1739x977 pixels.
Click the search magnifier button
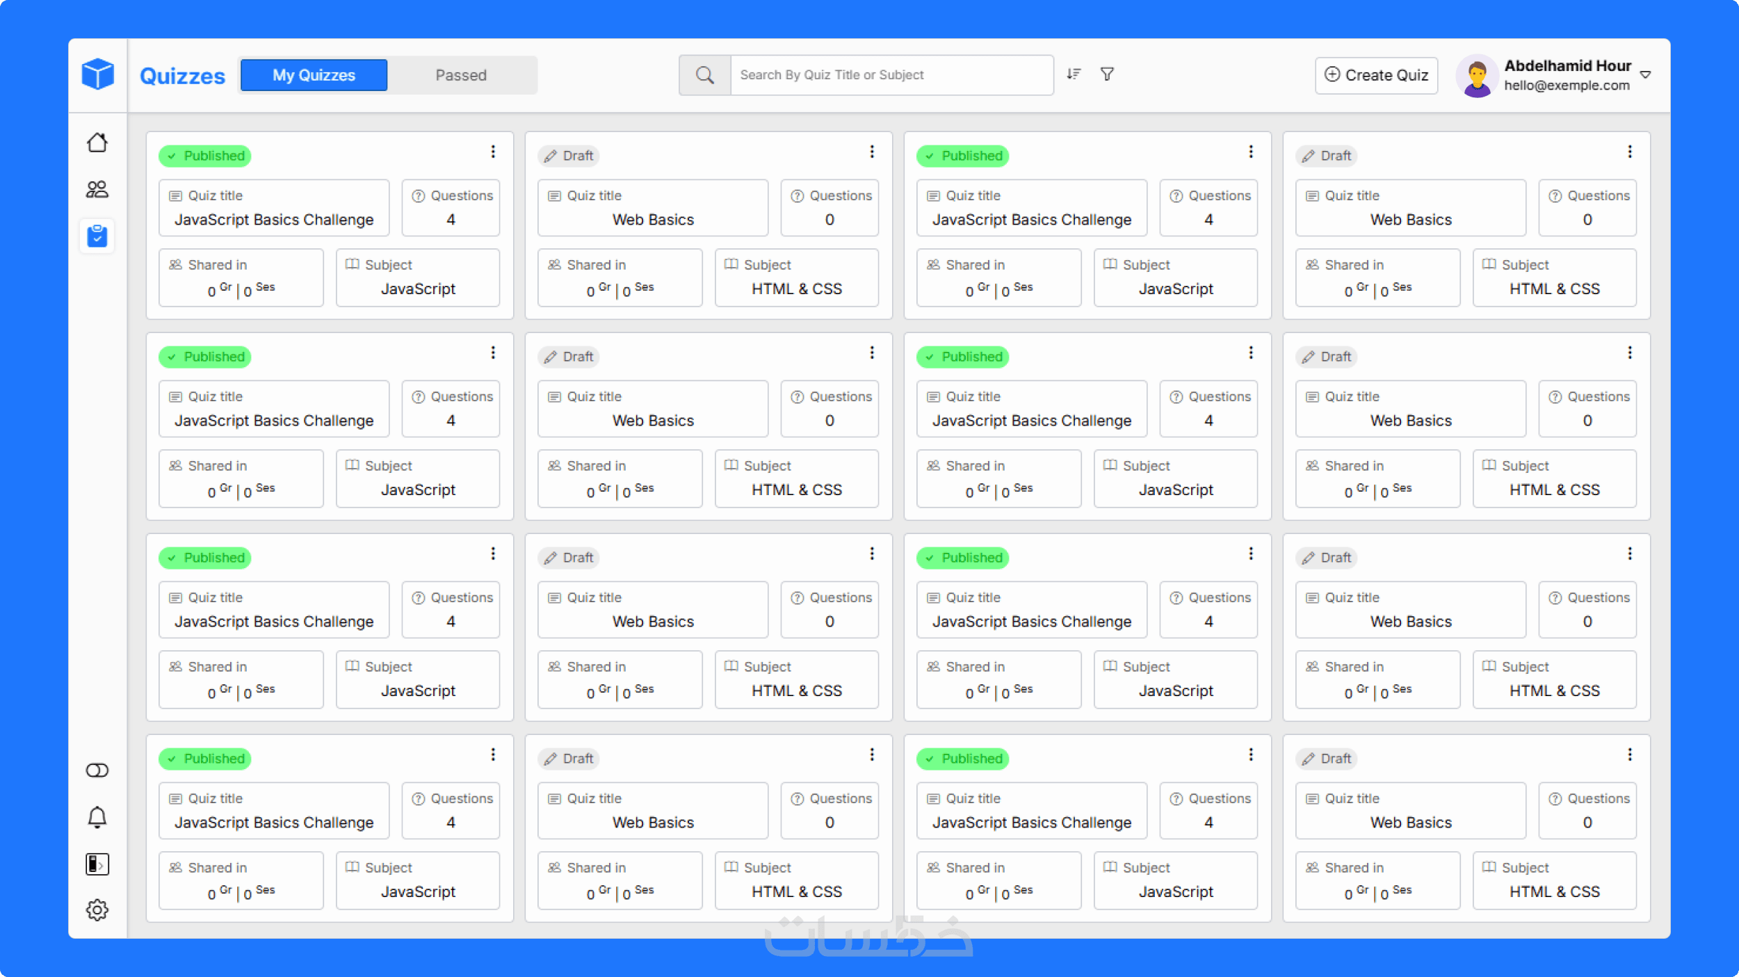(x=704, y=75)
